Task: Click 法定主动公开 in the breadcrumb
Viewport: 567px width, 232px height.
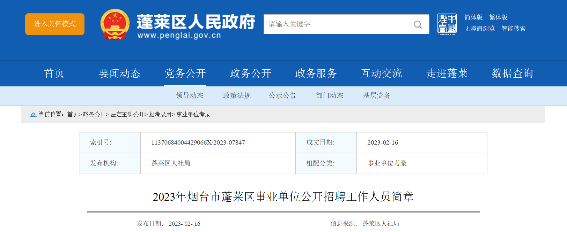Action: [127, 115]
